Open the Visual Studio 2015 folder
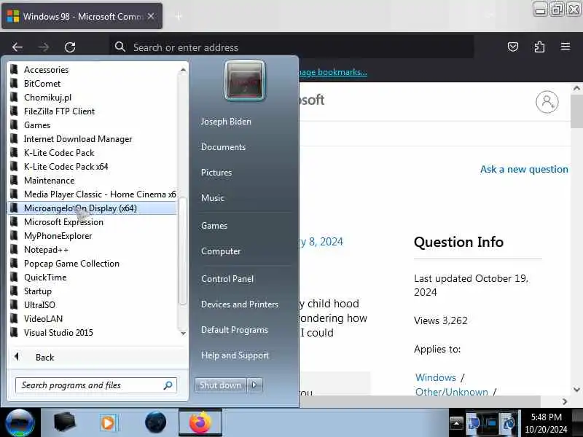 (x=93, y=333)
